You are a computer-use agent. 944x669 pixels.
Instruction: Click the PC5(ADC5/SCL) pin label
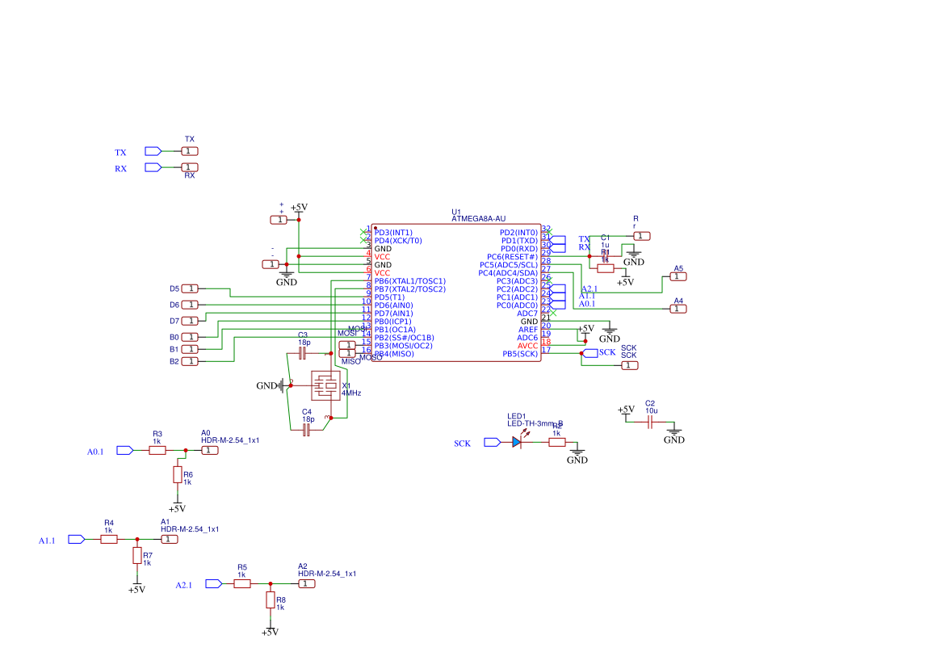coord(509,265)
